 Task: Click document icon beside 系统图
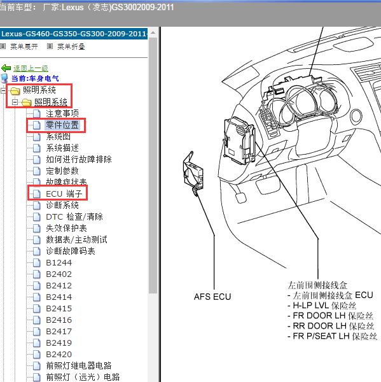point(36,136)
